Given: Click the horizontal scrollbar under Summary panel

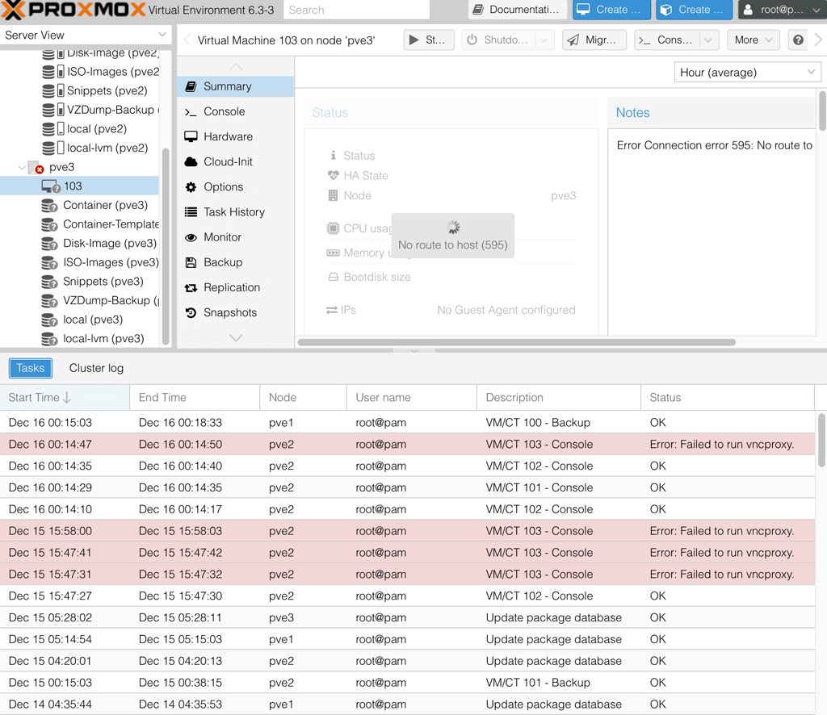Looking at the screenshot, I should click(516, 342).
